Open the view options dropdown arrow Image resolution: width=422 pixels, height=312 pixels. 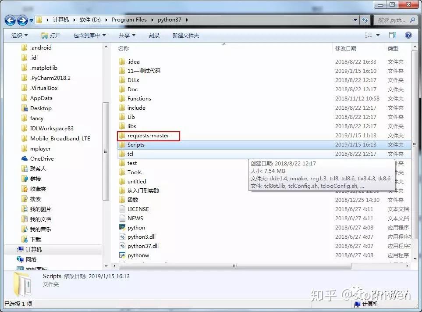coord(378,35)
